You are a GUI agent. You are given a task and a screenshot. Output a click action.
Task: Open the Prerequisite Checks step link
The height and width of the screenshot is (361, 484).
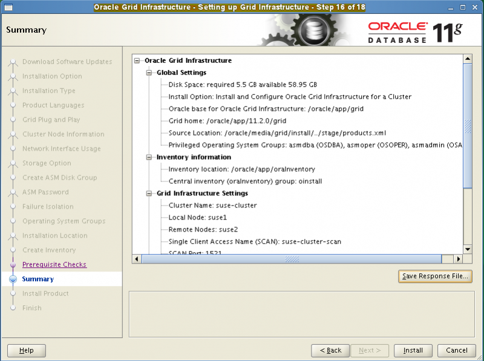(x=55, y=264)
